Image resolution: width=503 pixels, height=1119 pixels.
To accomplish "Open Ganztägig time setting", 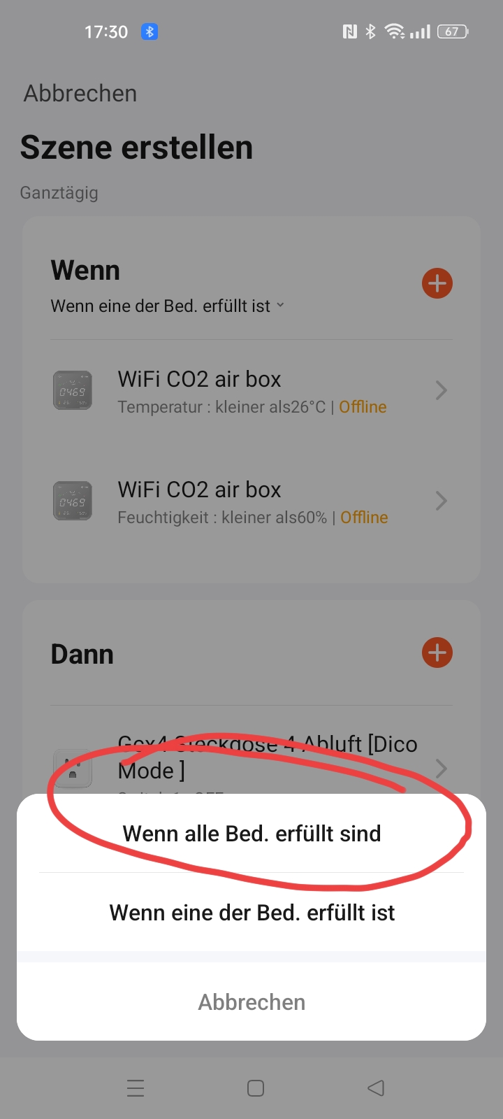I will (59, 192).
